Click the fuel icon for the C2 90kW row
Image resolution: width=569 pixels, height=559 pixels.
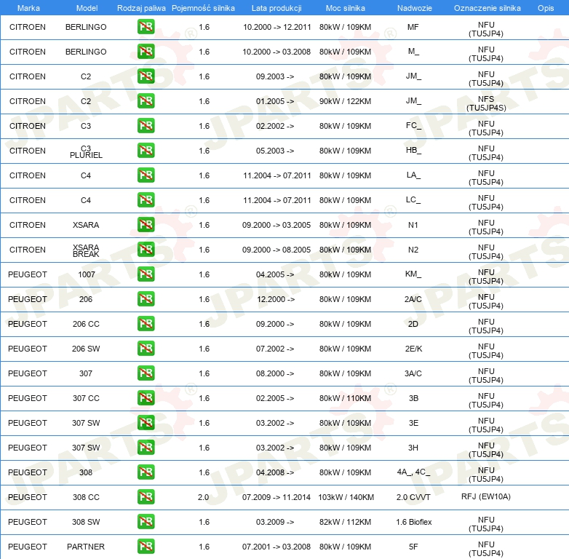pyautogui.click(x=146, y=101)
